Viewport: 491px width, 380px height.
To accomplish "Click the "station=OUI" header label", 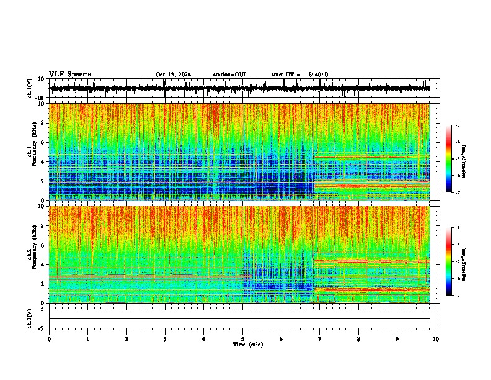I will 229,75.
